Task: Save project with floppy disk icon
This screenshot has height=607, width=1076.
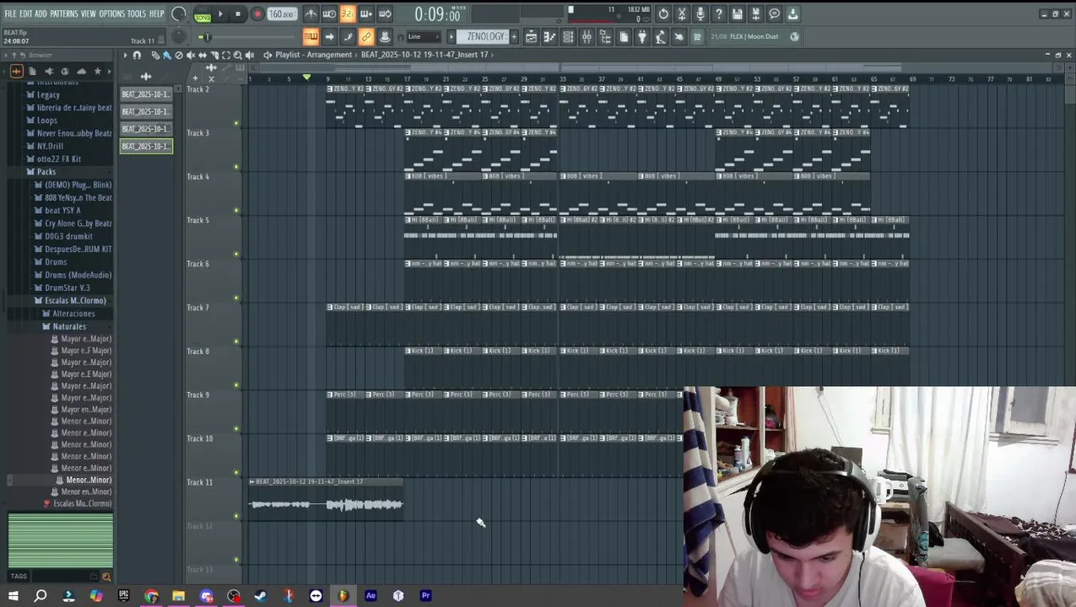Action: (737, 14)
